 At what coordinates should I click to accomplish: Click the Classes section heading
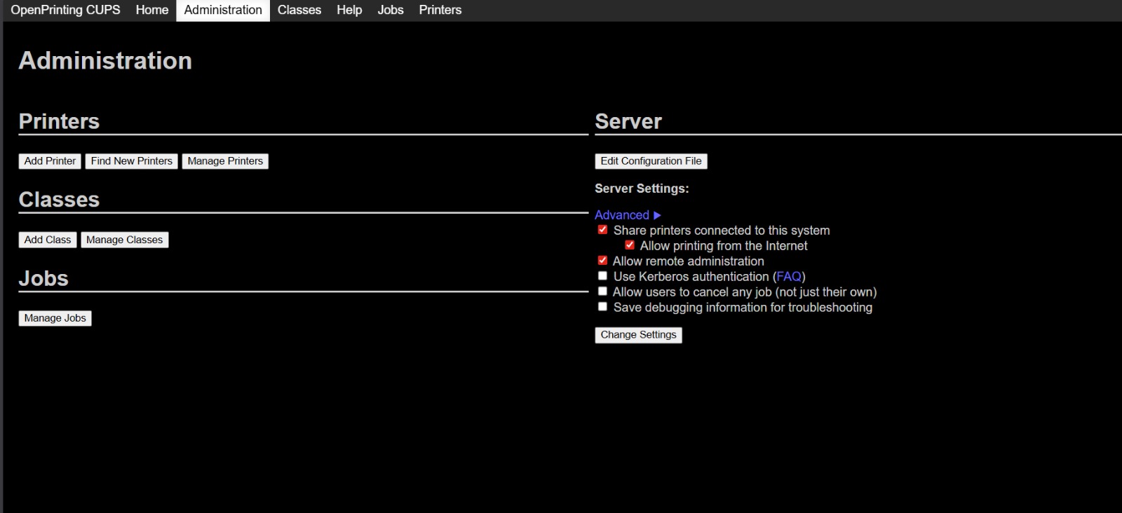[x=59, y=200]
